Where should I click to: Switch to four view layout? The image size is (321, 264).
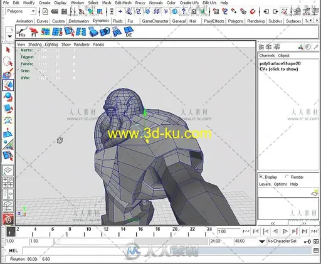(8, 182)
